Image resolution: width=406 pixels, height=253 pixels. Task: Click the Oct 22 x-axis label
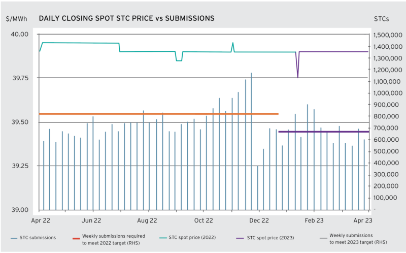click(204, 220)
